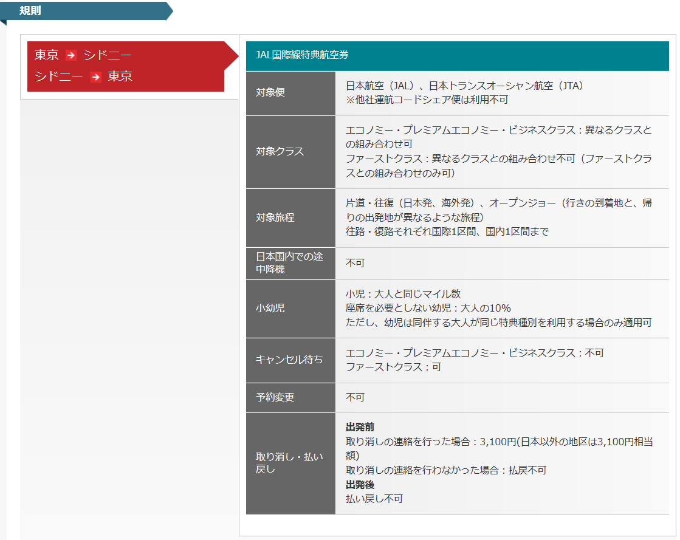Screen dimensions: 680x540
Task: Click the 日本国内での途中降機 row label
Action: point(290,263)
